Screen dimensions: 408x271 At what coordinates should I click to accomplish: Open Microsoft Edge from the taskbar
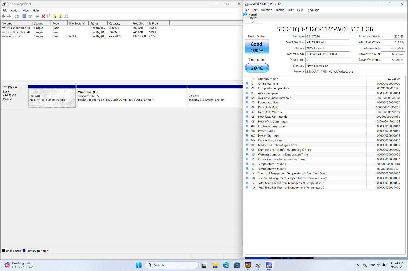[226, 265]
